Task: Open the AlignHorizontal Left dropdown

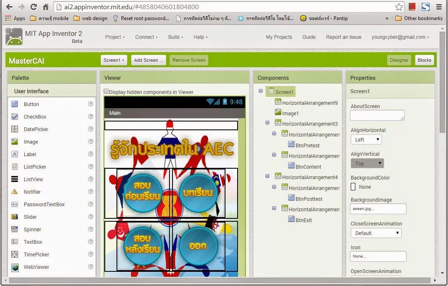Action: pyautogui.click(x=366, y=140)
